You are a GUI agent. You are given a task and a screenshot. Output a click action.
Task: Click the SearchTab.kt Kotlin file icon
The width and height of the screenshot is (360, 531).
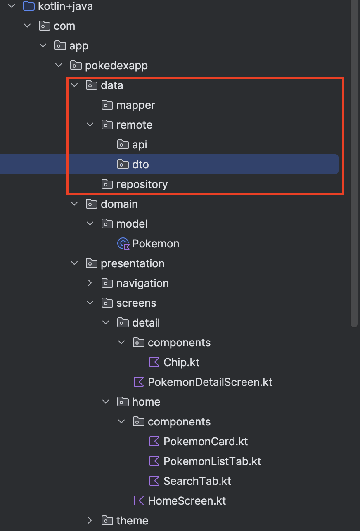154,481
